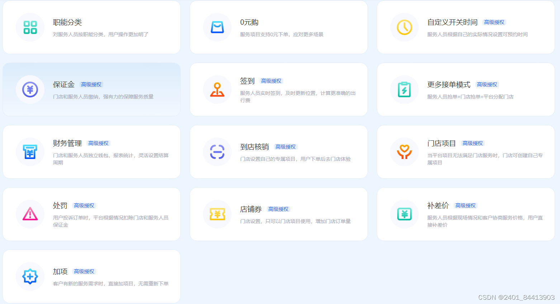
Task: Select the 到店核销 title
Action: (255, 147)
